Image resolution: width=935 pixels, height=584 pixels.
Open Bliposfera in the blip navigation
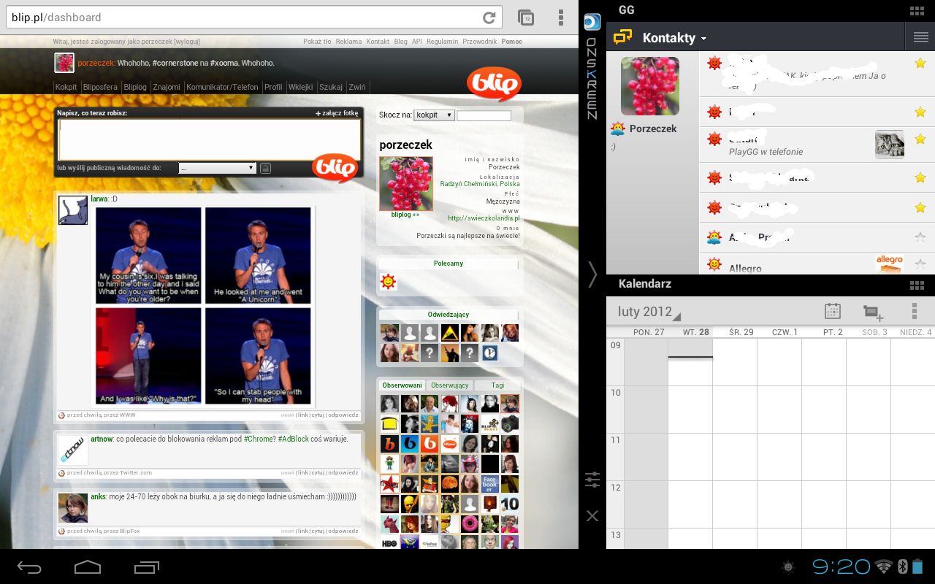(x=100, y=87)
